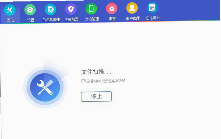Switch to the 设置 tab label
This screenshot has height=139, width=221.
point(31,20)
